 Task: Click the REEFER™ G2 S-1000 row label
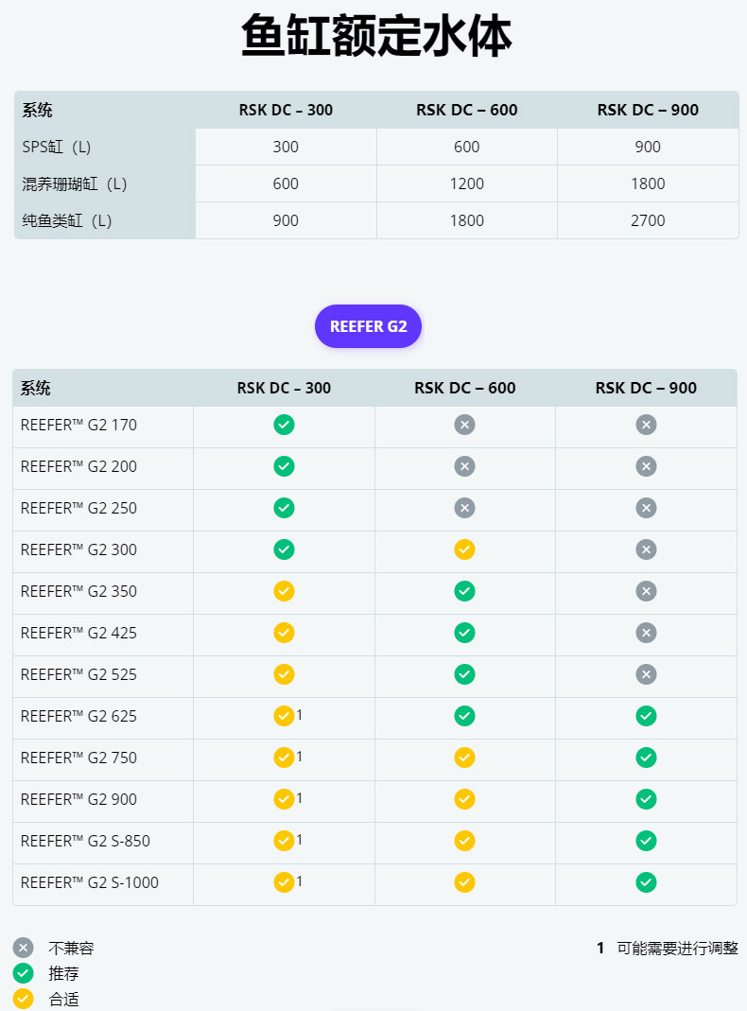tap(90, 882)
